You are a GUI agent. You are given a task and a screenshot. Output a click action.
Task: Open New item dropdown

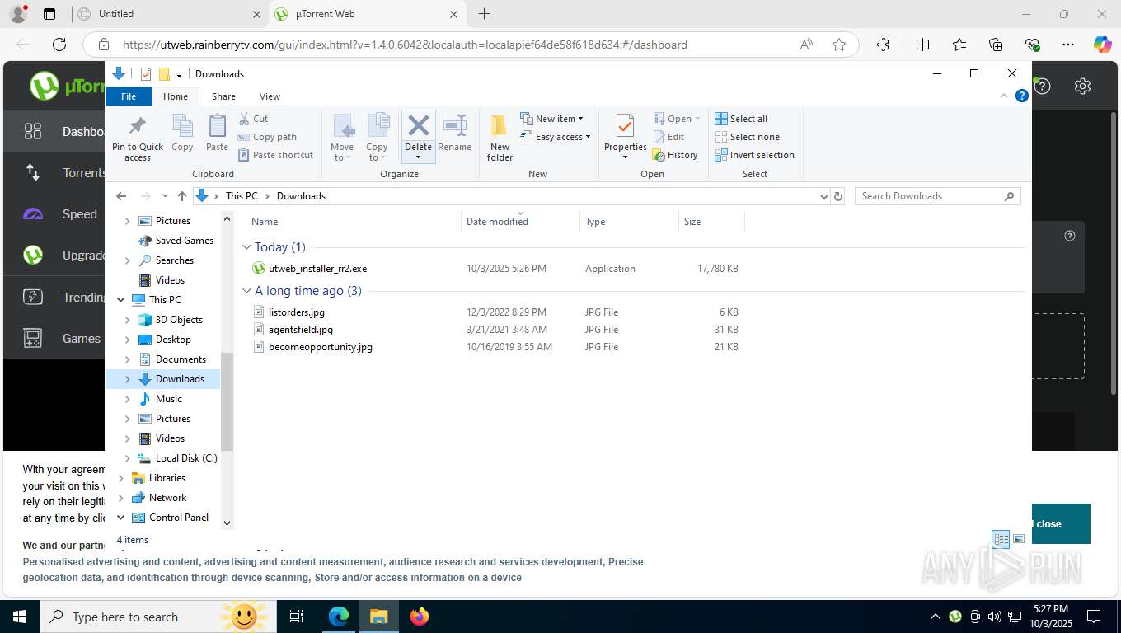[x=551, y=119]
